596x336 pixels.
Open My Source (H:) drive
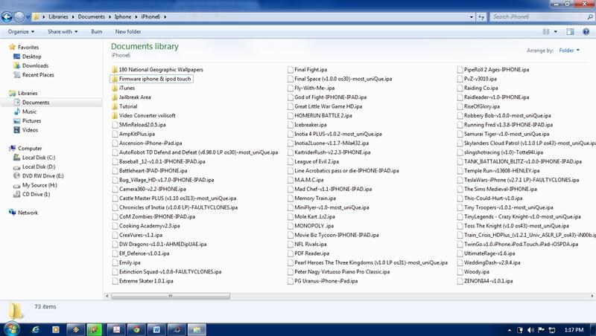(x=39, y=185)
